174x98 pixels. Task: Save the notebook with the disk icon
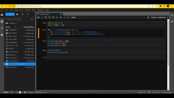(x=38, y=17)
